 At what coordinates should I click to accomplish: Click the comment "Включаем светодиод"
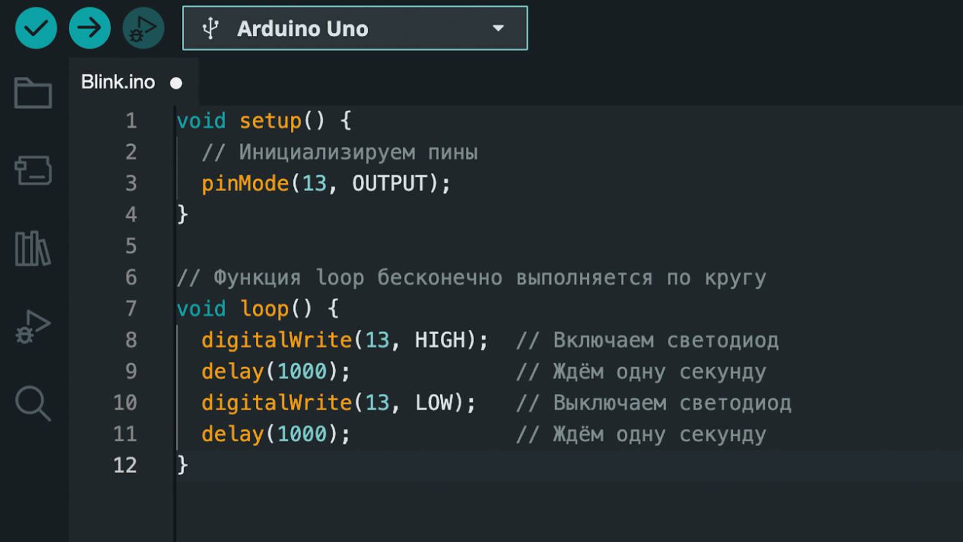point(647,340)
